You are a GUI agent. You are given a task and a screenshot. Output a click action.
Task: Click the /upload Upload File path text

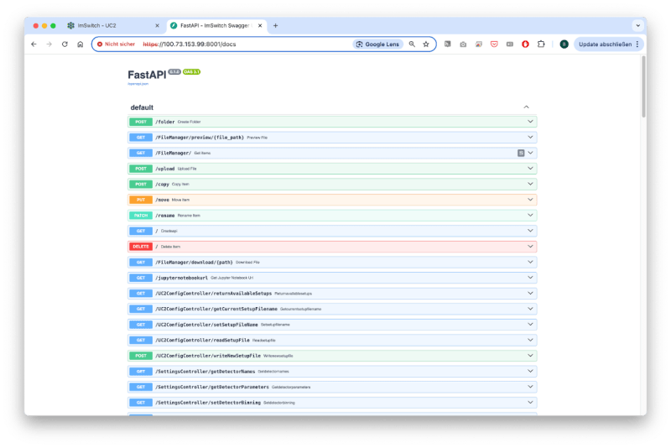[x=175, y=169]
